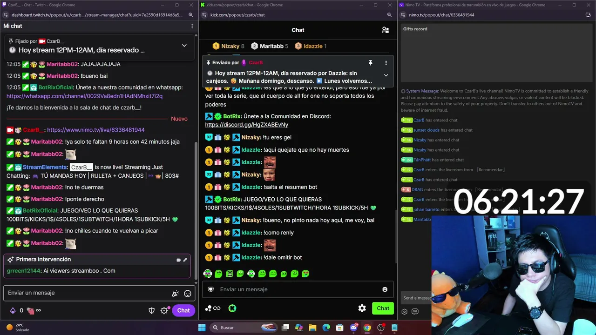
Task: Open OBS Studio from taskbar
Action: tap(381, 328)
